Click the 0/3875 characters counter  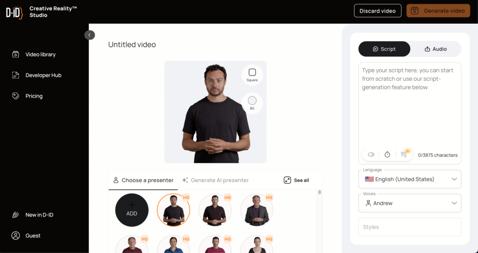coord(437,155)
